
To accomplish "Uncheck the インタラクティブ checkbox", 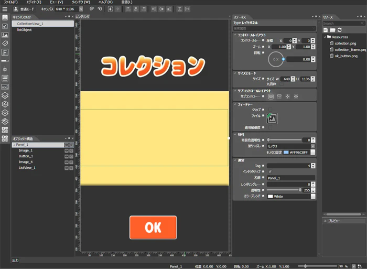I will (270, 171).
